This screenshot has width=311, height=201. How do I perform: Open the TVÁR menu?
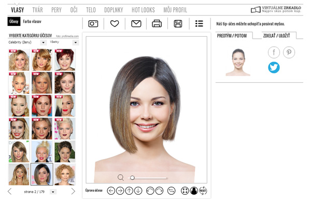coord(37,10)
